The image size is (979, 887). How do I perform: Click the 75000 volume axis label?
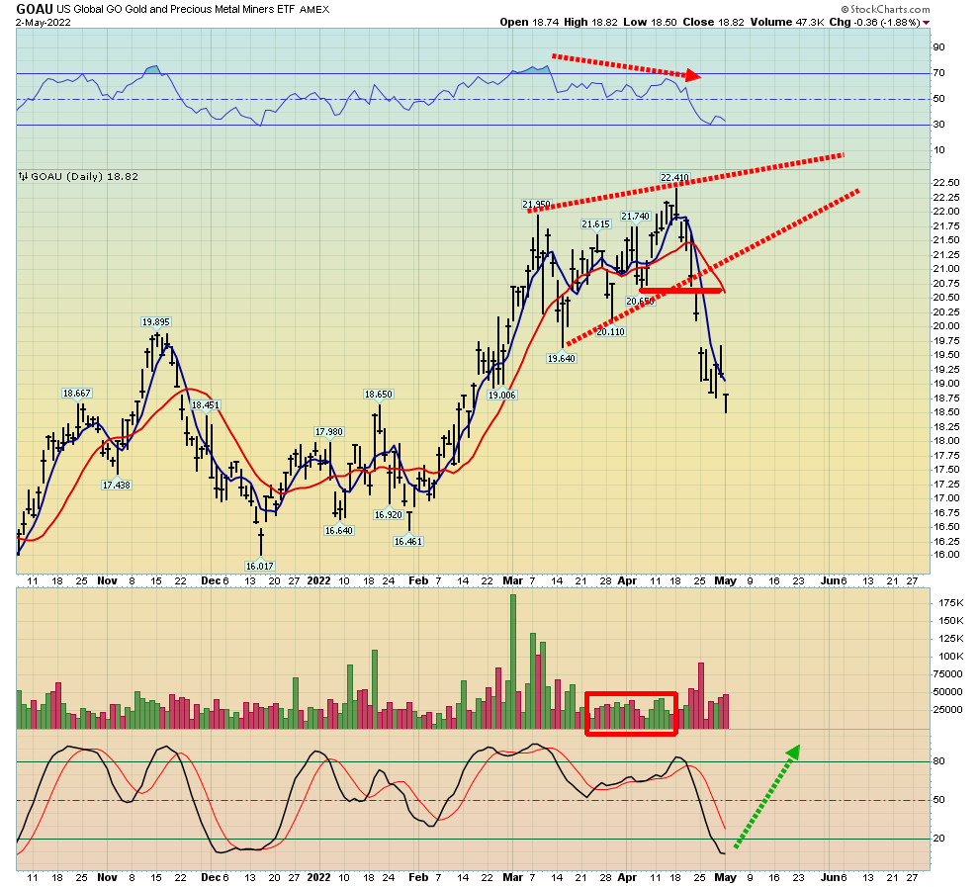(x=947, y=674)
